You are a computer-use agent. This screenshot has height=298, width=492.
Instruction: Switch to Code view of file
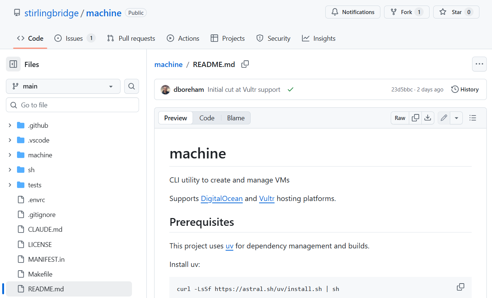click(207, 118)
